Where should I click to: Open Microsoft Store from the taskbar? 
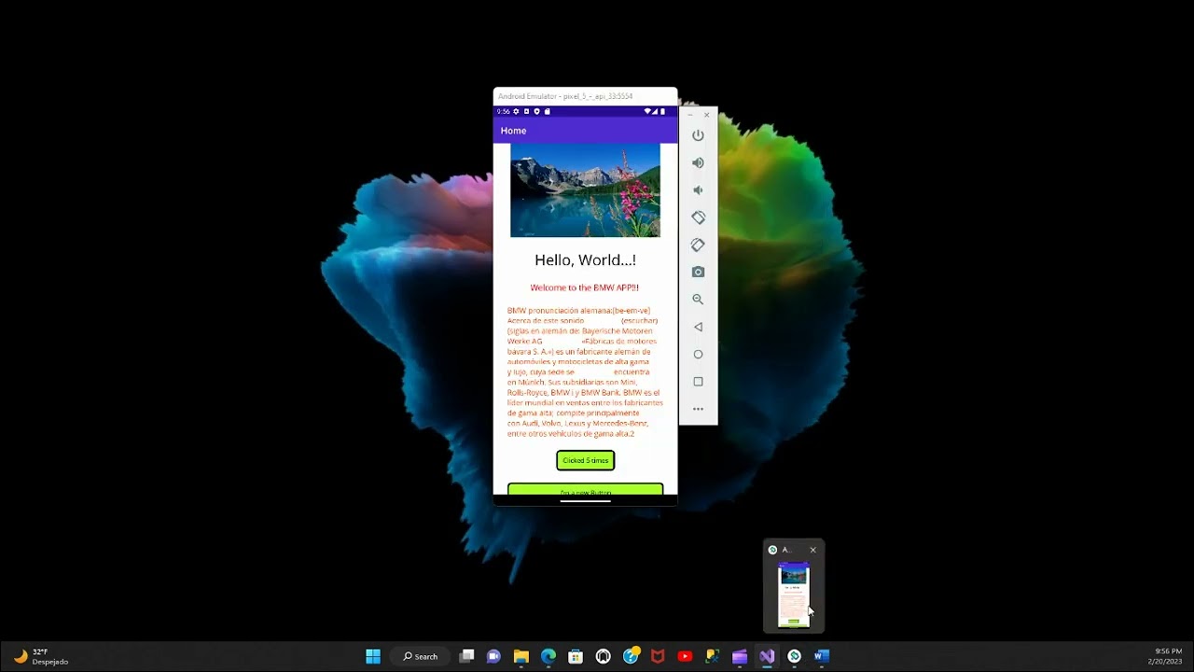[x=576, y=656]
